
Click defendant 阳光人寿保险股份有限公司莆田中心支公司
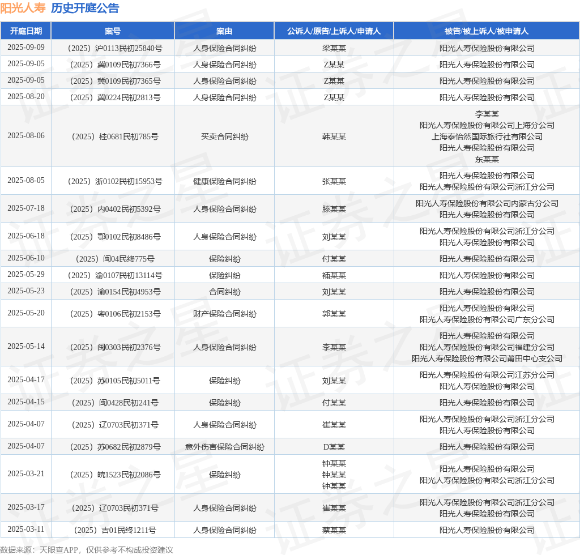487,358
